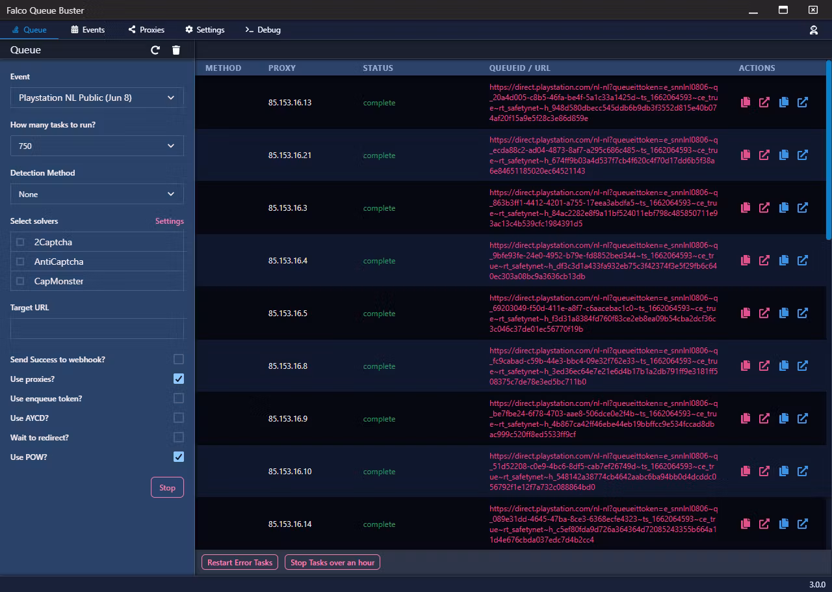This screenshot has width=832, height=592.
Task: Tick the Use AYCD checkbox
Action: tap(179, 418)
